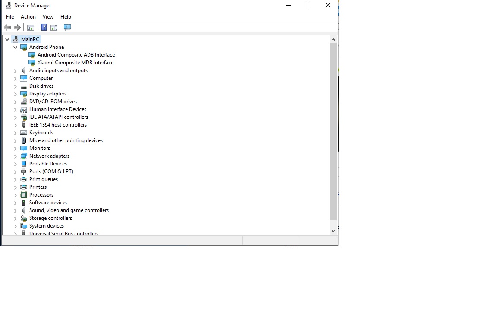This screenshot has width=497, height=311.
Task: Click the Ports (COM & LPT) icon
Action: [23, 171]
